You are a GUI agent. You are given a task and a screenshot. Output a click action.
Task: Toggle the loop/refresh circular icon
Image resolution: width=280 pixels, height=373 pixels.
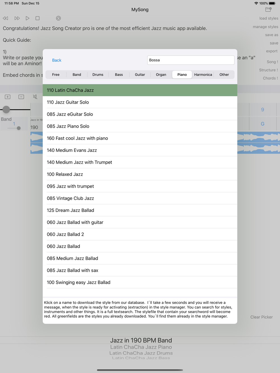(58, 18)
